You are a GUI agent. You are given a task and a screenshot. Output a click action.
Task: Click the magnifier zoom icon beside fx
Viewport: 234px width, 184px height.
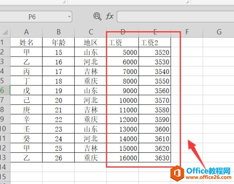[97, 16]
